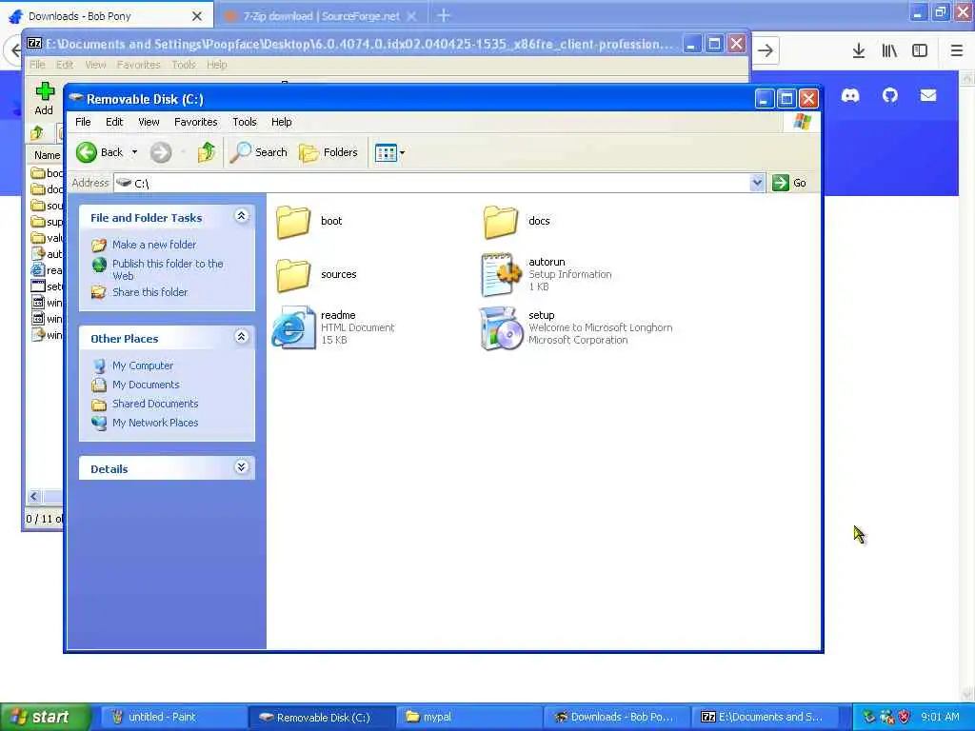
Task: Open the browser Library icon
Action: [889, 50]
